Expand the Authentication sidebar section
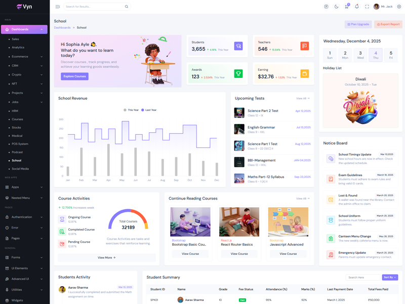 click(24, 217)
